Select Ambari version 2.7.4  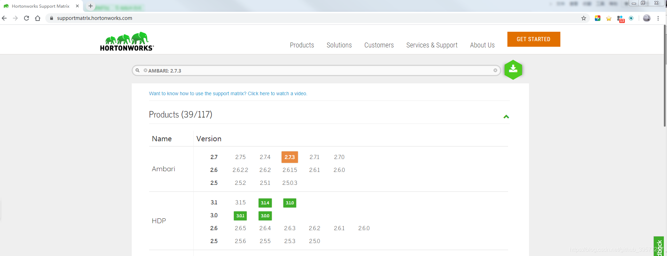point(265,157)
